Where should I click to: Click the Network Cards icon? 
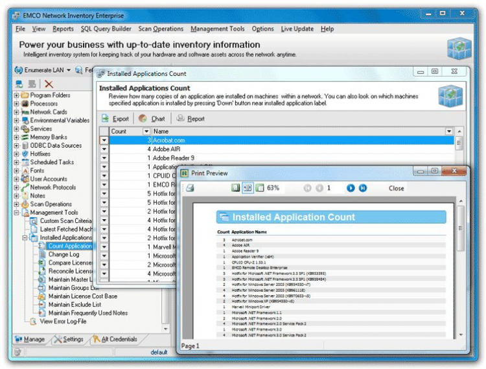click(25, 112)
